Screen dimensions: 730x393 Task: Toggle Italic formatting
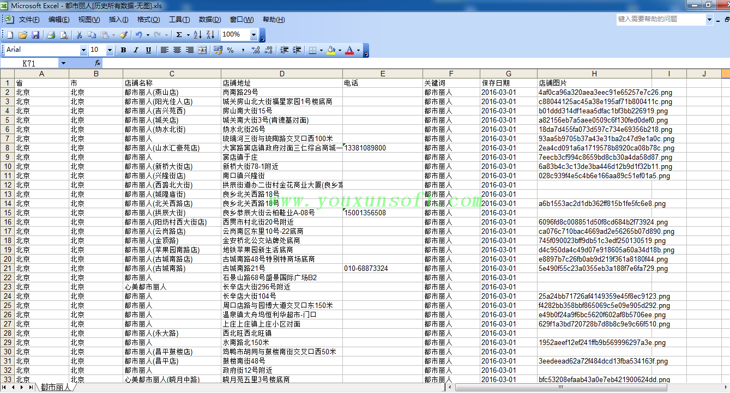click(136, 50)
